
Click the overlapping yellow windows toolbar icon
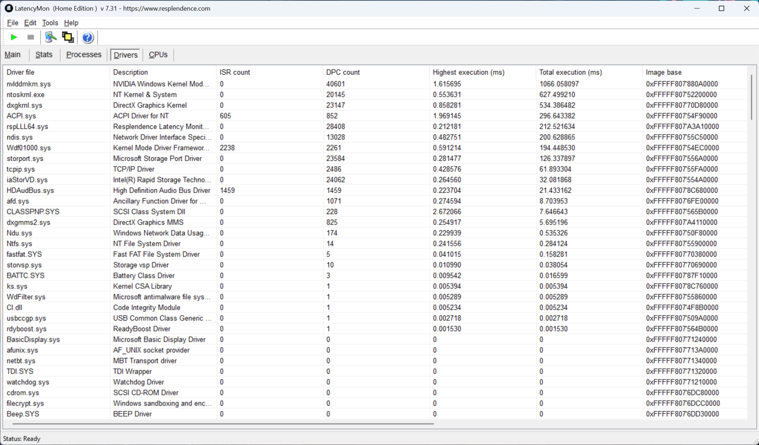pyautogui.click(x=68, y=37)
